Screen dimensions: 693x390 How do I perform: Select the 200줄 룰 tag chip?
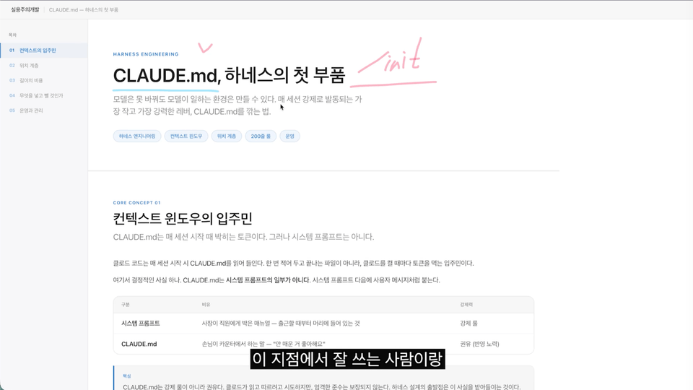tap(261, 136)
